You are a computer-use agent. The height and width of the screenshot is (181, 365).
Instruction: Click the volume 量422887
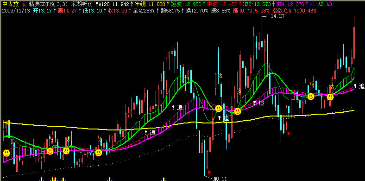click(x=144, y=11)
